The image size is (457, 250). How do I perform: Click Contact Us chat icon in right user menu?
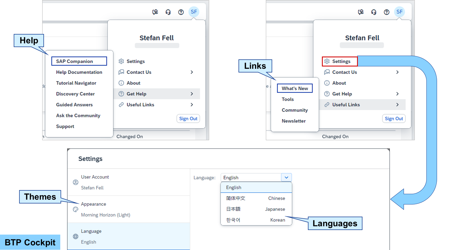[x=327, y=72]
